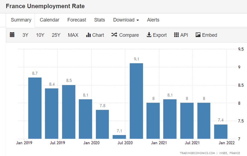Select the 3Y time range

pyautogui.click(x=25, y=35)
